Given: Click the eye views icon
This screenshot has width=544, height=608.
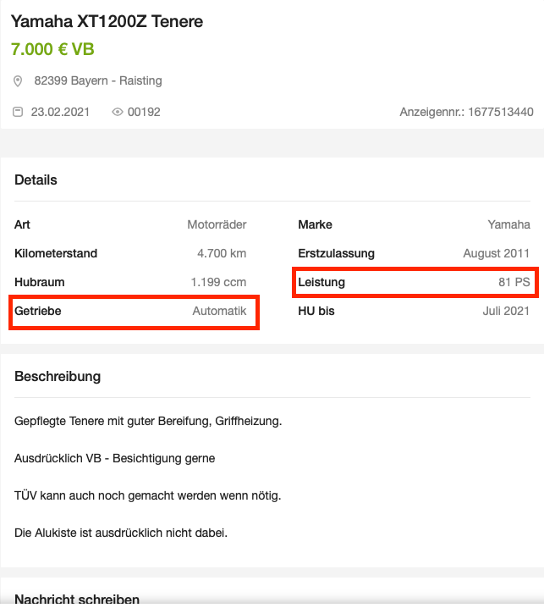Looking at the screenshot, I should pos(118,112).
